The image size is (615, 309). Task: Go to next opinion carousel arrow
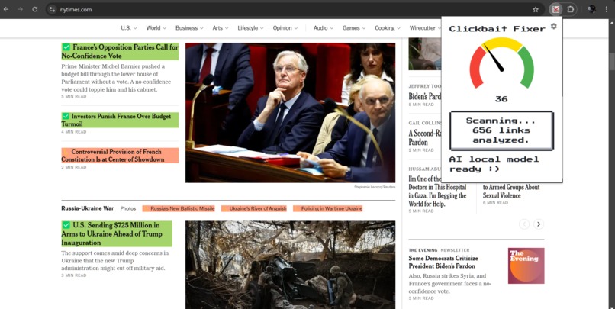point(539,224)
